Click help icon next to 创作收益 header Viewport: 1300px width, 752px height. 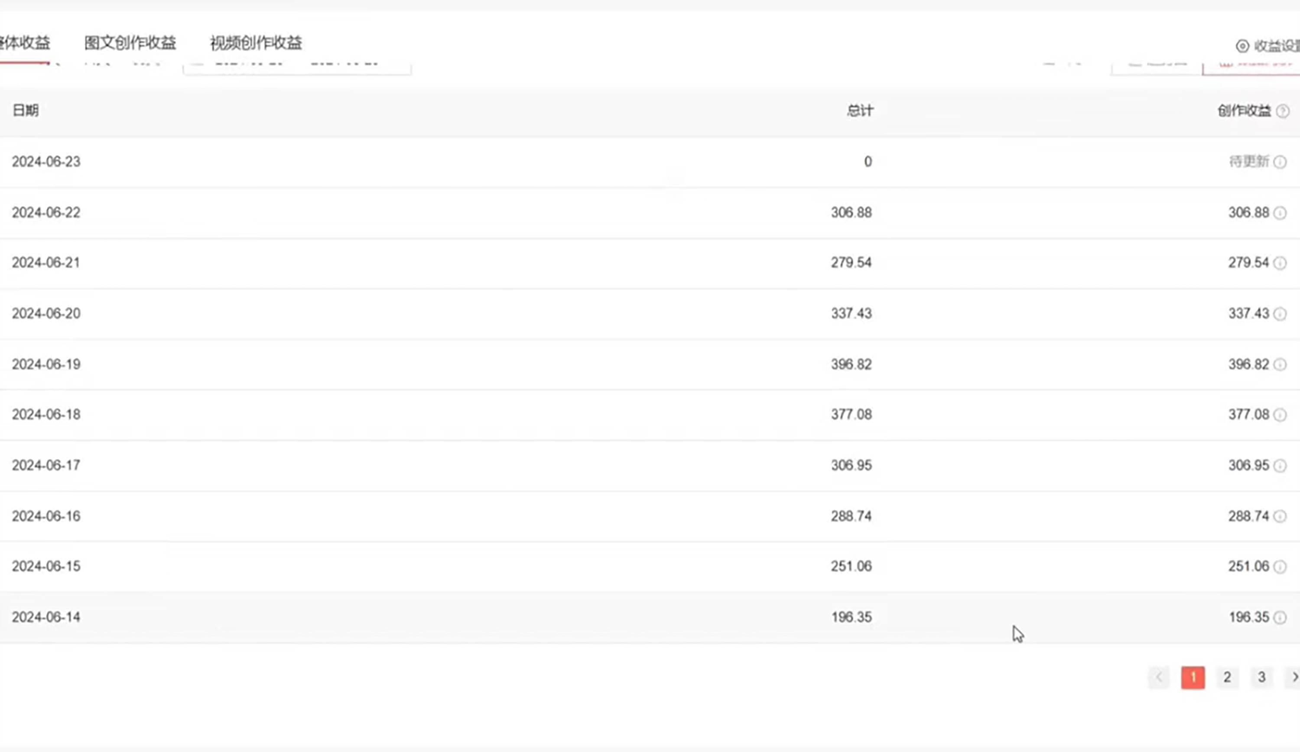point(1283,111)
